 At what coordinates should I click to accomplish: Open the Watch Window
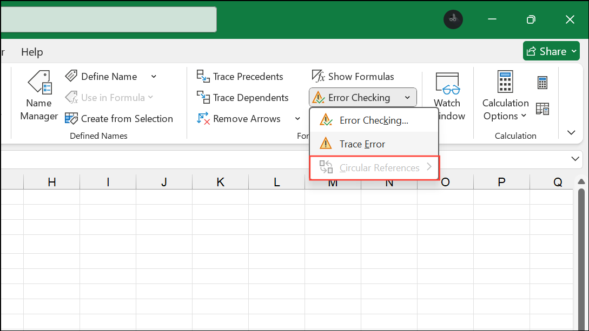pyautogui.click(x=447, y=96)
